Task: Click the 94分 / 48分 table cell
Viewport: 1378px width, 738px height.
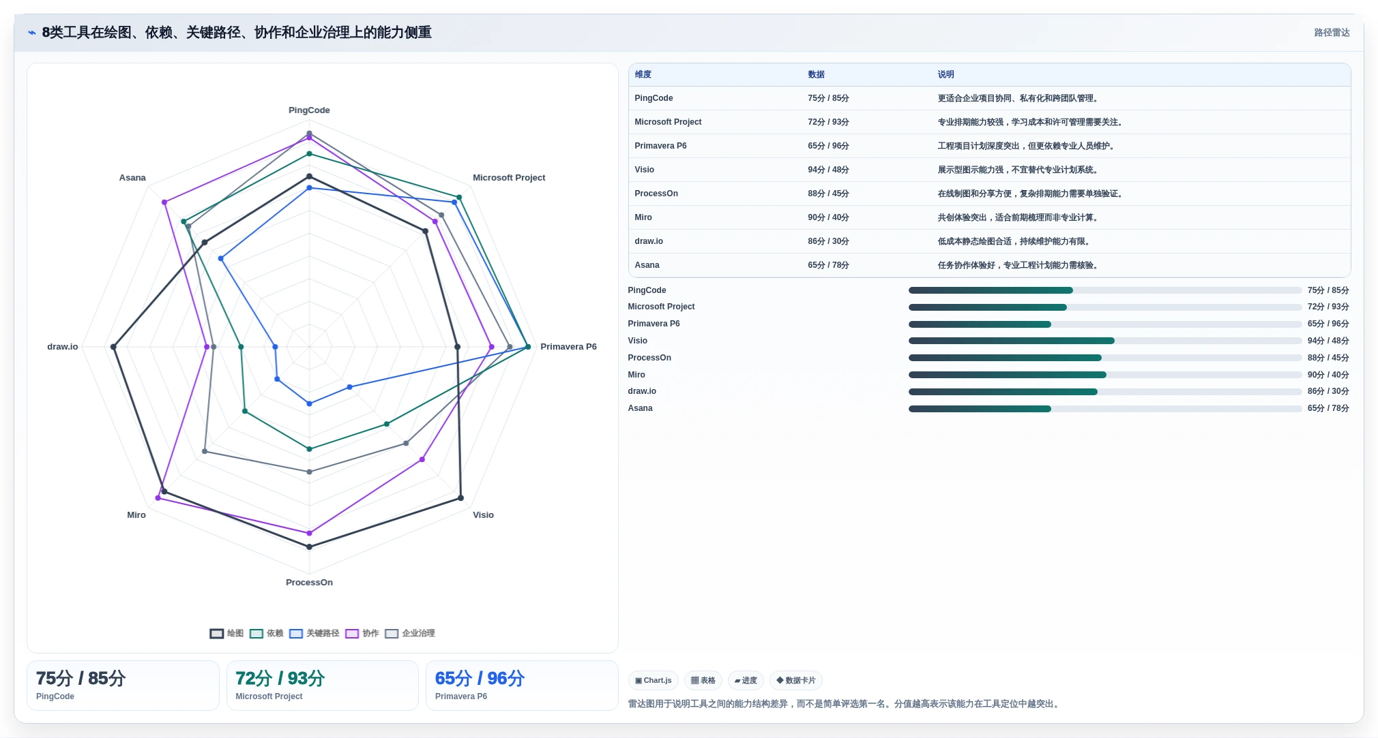Action: [828, 170]
